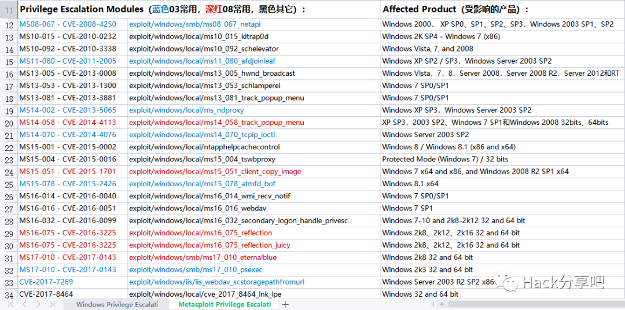The image size is (625, 310).
Task: Go to next sheet navigation arrow
Action: 38,304
